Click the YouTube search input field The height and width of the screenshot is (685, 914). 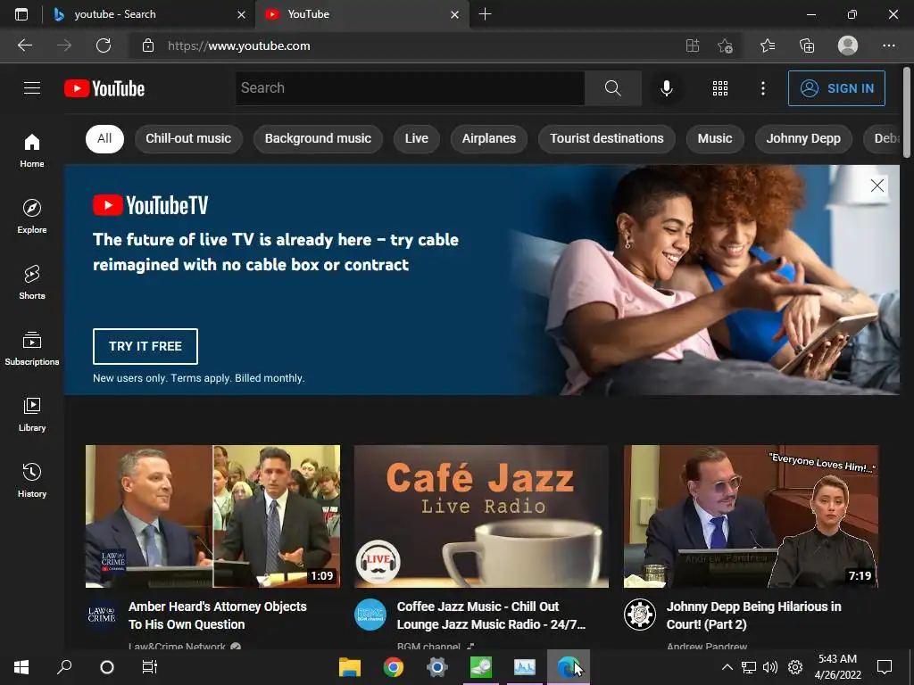pyautogui.click(x=410, y=88)
